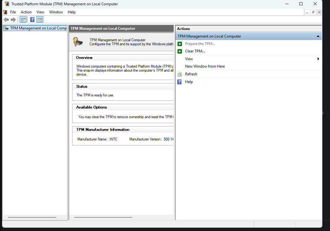
Task: Toggle Show/Hide Console Tree toolbar icon
Action: (23, 20)
